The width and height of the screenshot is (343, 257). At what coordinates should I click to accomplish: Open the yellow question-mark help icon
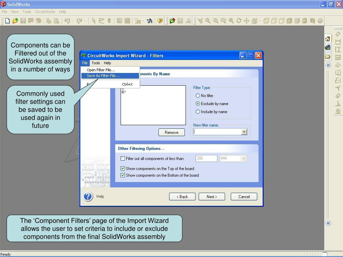(160, 21)
